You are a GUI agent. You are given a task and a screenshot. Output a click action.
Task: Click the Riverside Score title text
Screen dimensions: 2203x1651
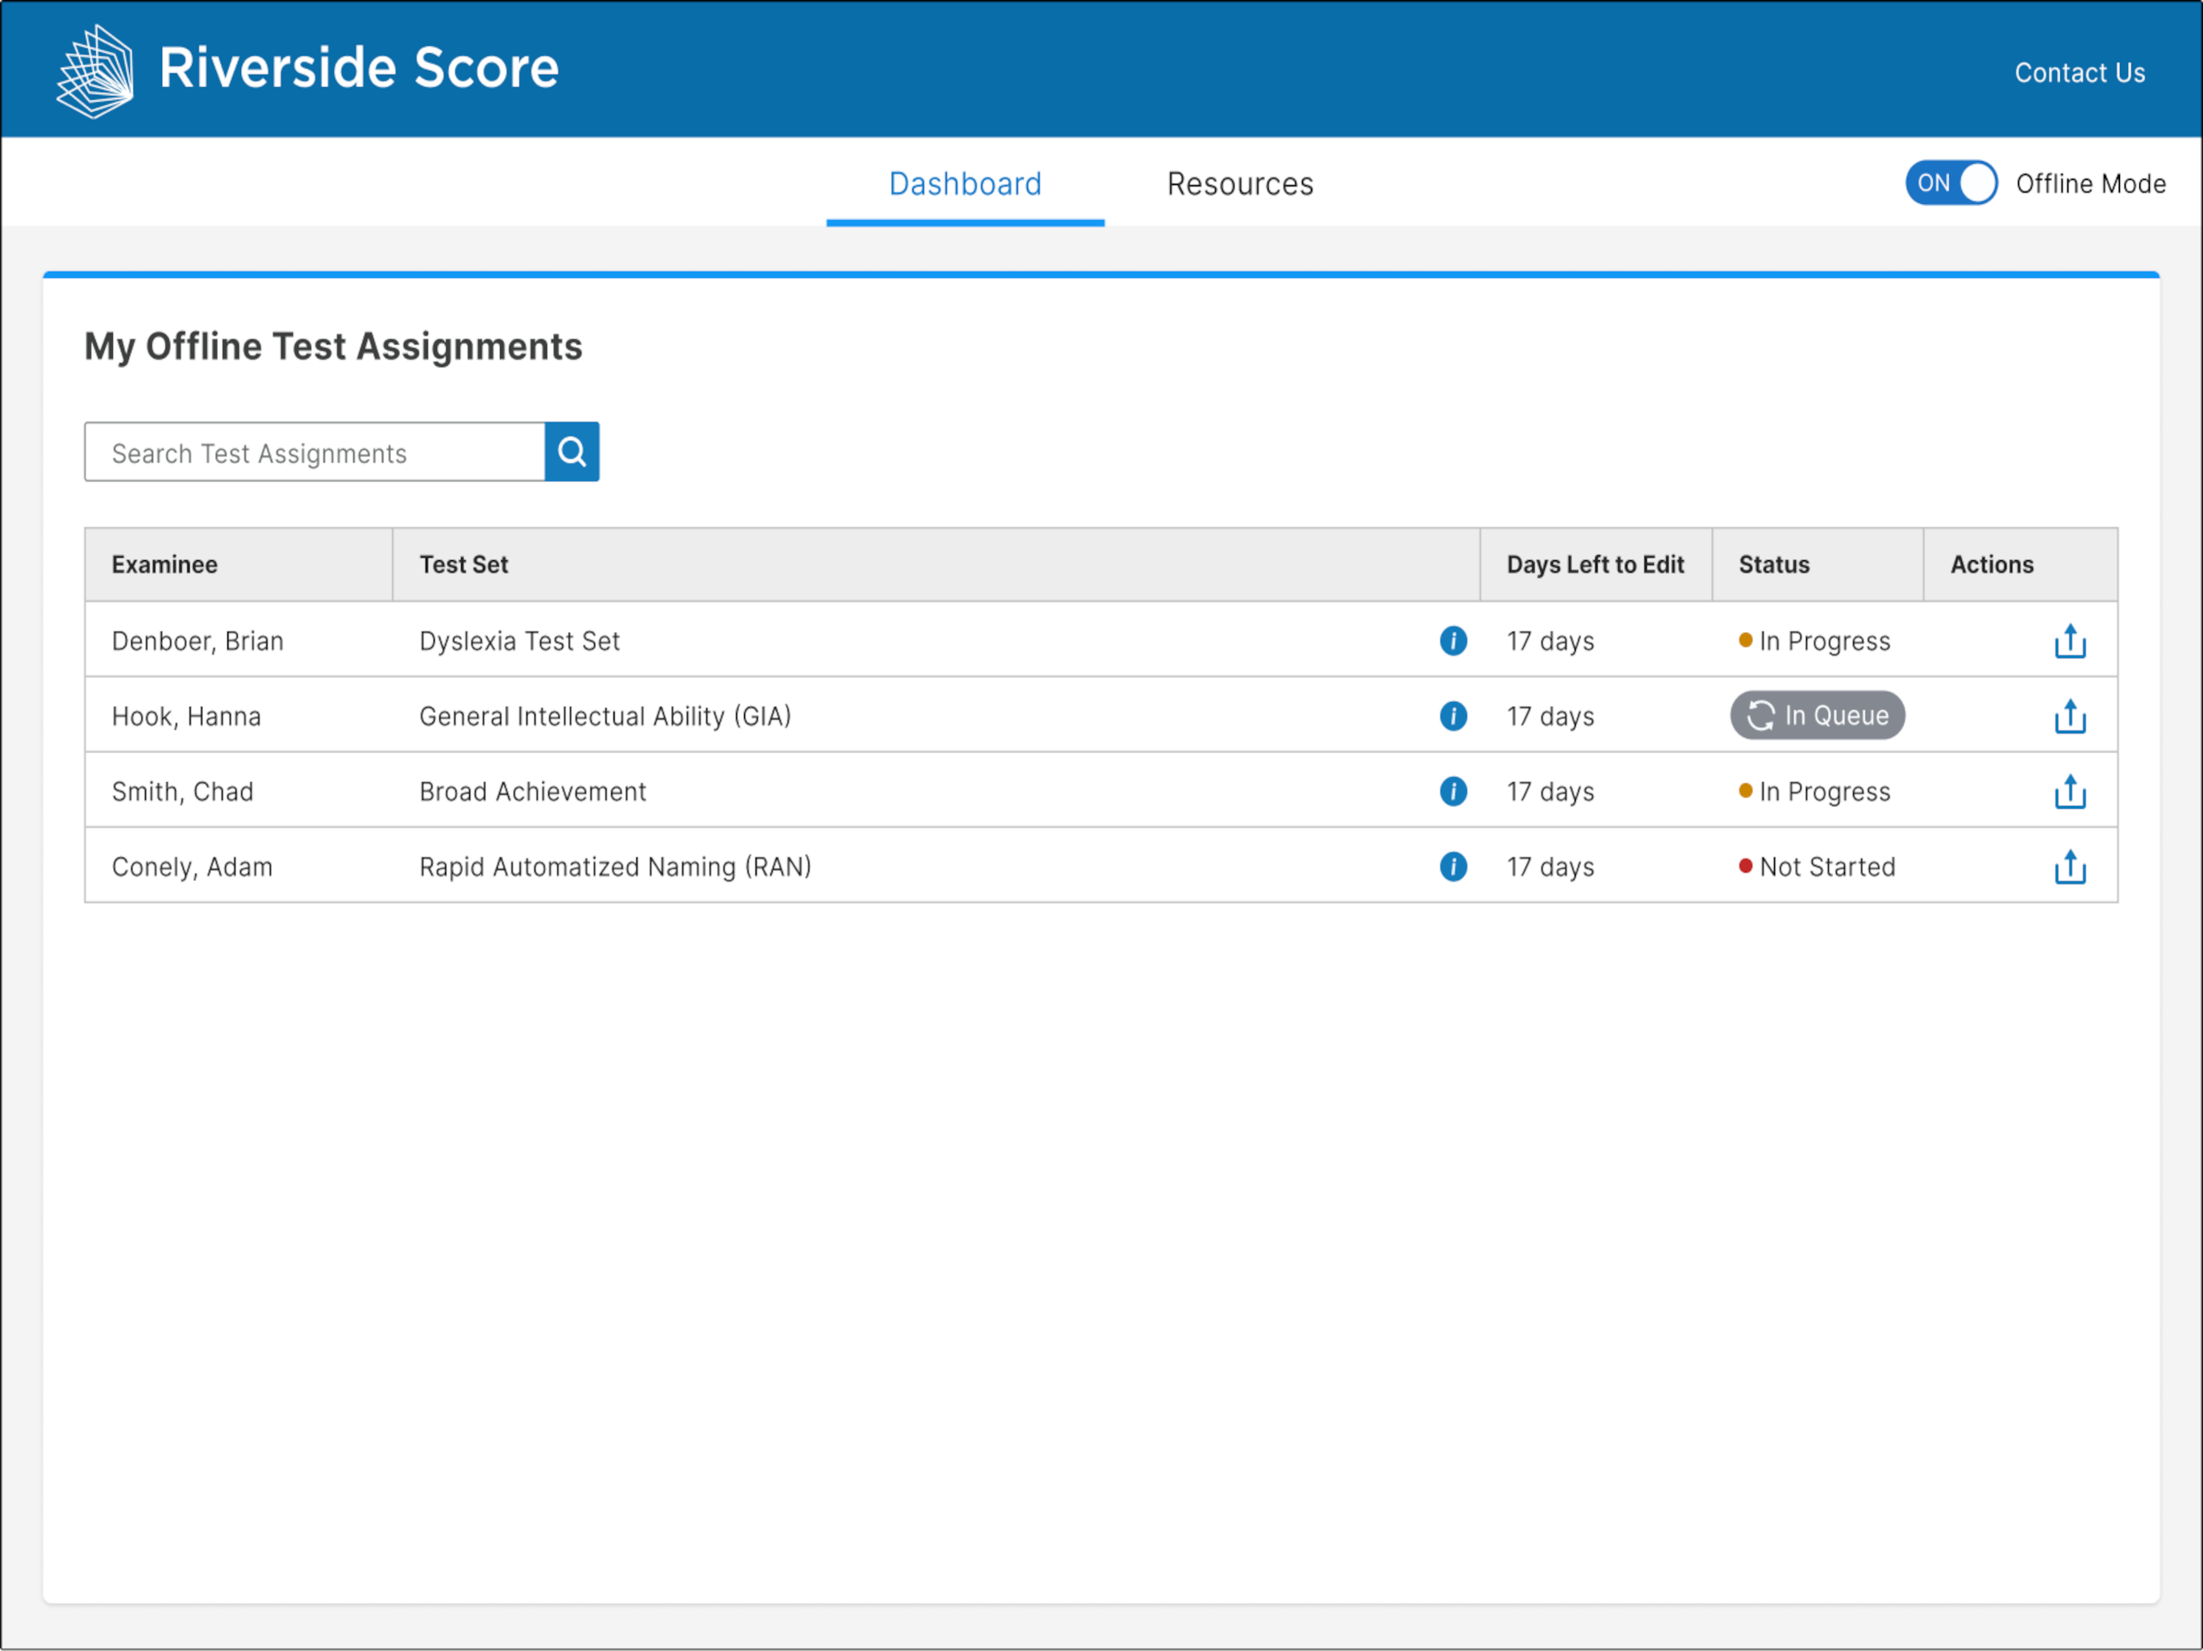359,68
